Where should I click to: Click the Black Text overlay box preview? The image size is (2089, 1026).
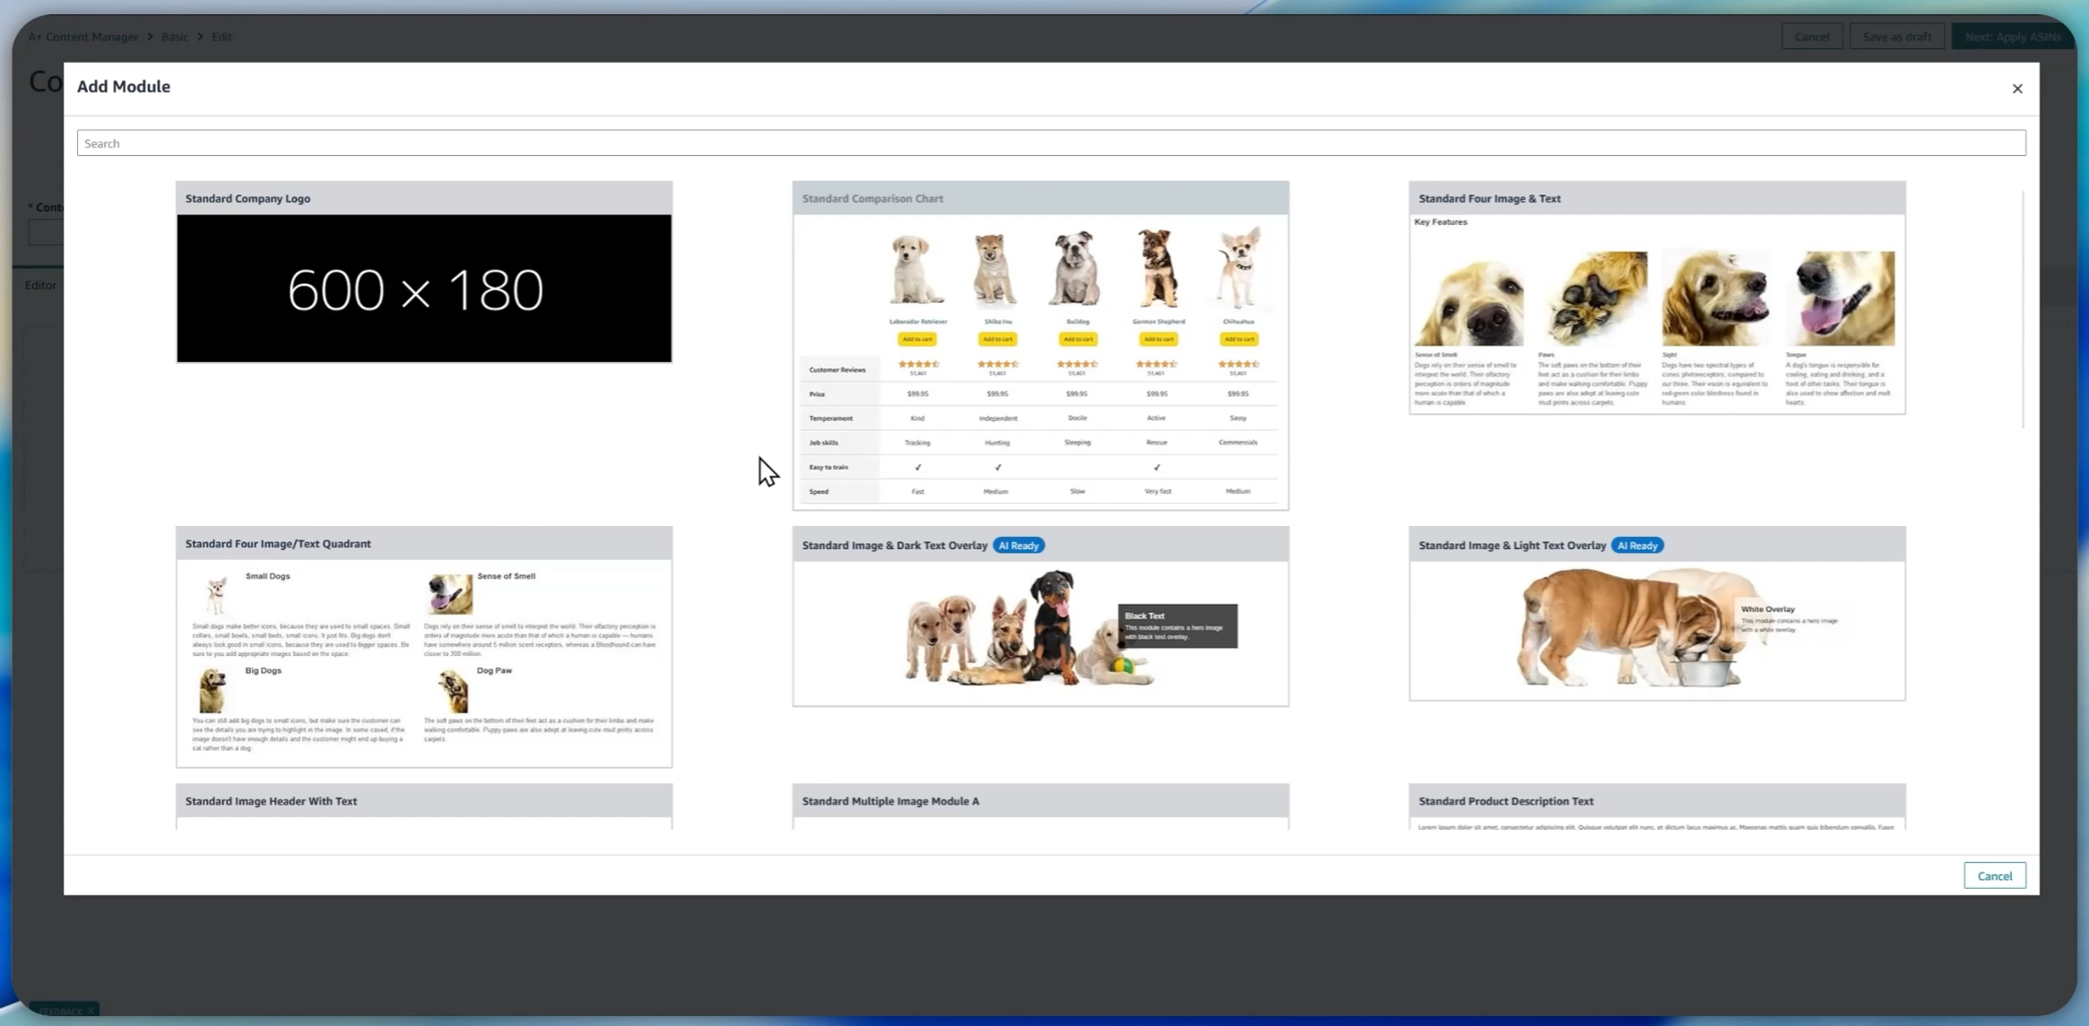pos(1176,625)
